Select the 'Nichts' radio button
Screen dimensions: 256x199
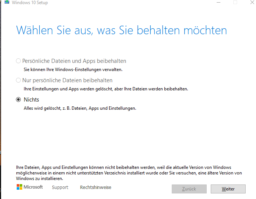coord(18,100)
